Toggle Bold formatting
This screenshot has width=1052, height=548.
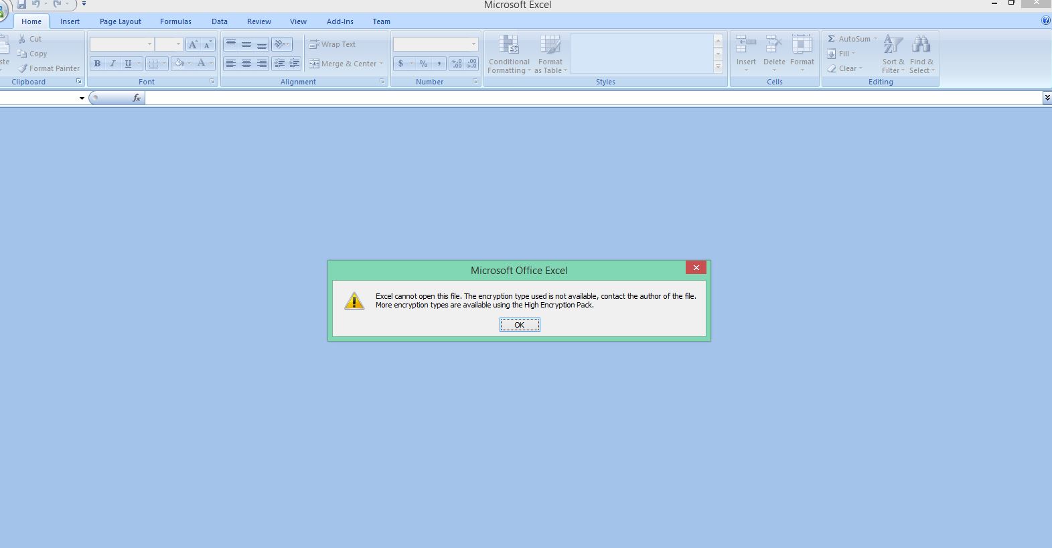coord(97,64)
